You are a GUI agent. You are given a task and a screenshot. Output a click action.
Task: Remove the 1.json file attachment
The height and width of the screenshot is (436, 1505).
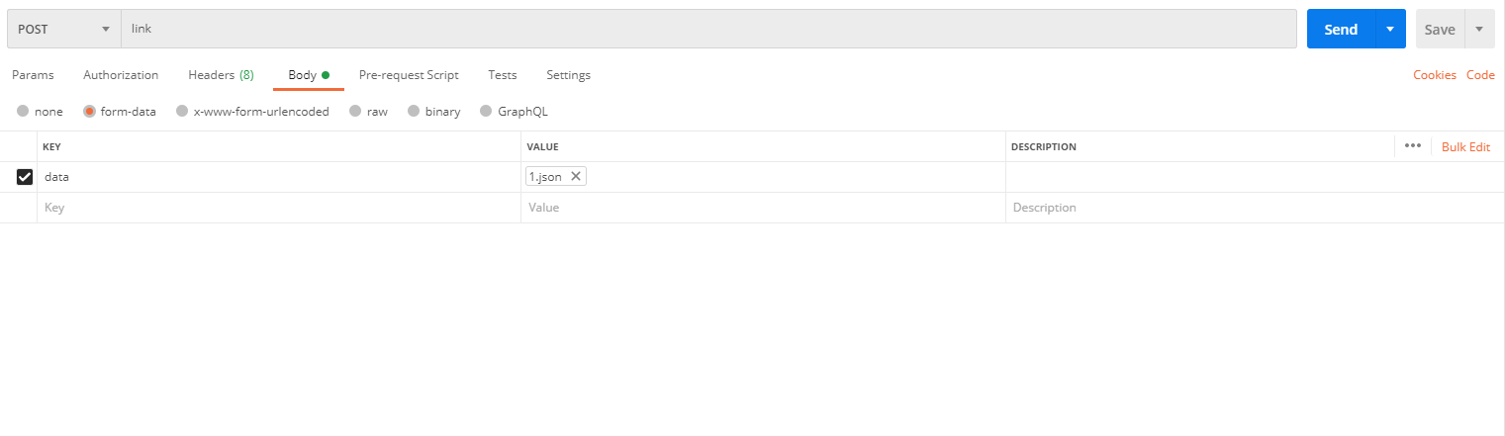pyautogui.click(x=576, y=177)
